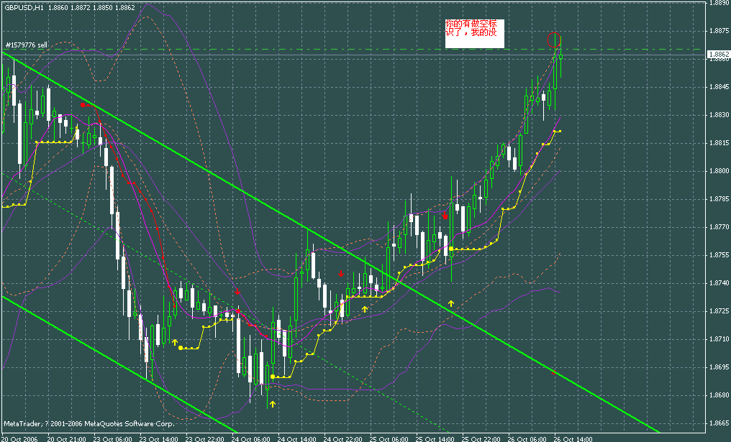Click the 24 Oct 22:00 time label
This screenshot has height=442, width=731.
click(342, 438)
